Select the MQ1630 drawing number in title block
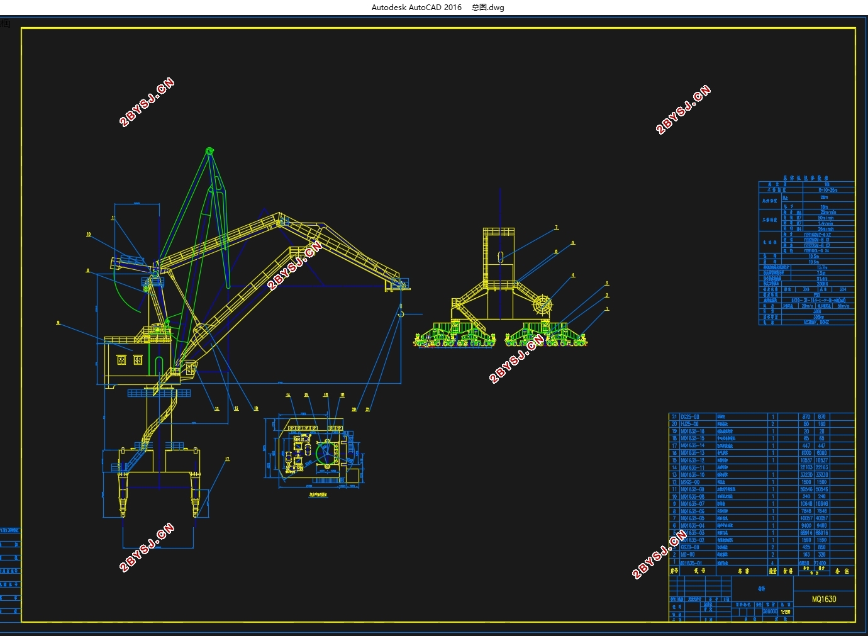Image resolution: width=868 pixels, height=636 pixels. click(x=824, y=599)
